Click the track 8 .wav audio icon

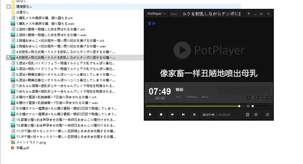point(13,103)
